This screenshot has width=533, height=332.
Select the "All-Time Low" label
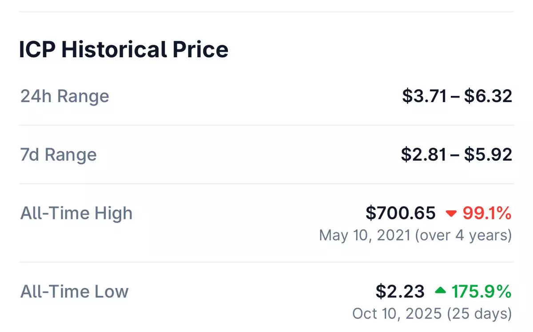click(x=75, y=292)
